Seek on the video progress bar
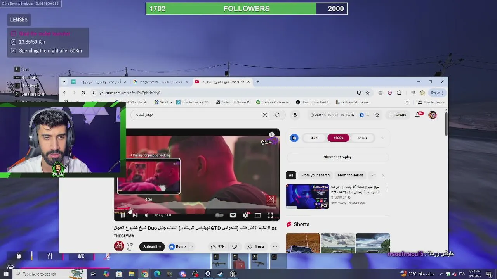Screen dimensions: 497x279 (196, 209)
